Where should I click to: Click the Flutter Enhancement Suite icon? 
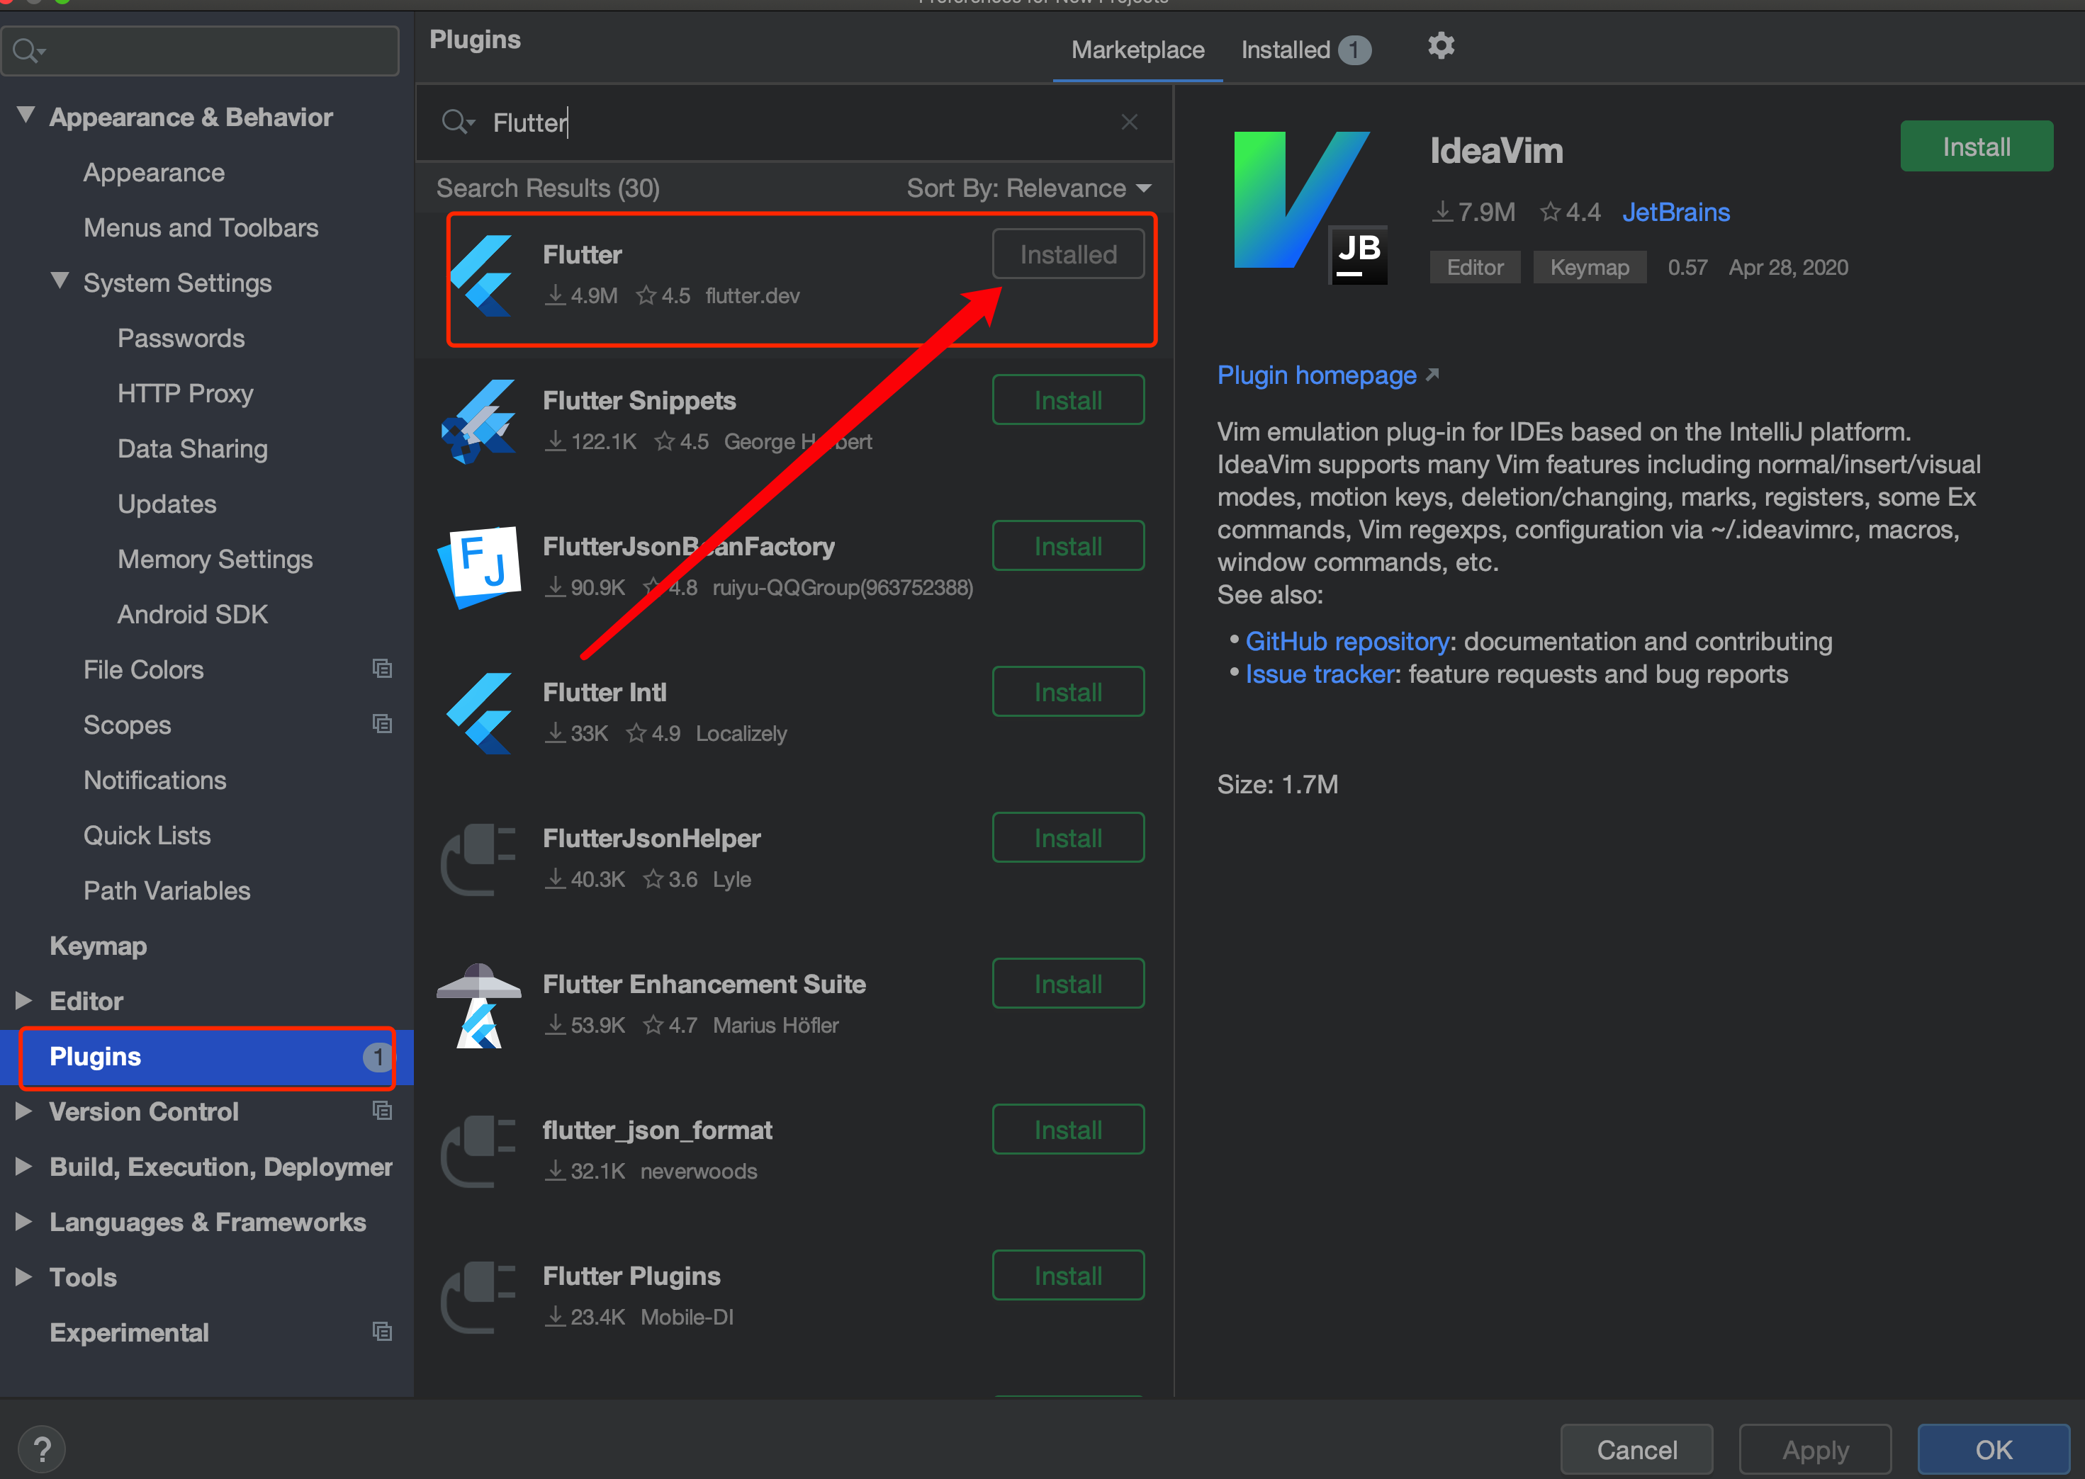click(x=479, y=1005)
